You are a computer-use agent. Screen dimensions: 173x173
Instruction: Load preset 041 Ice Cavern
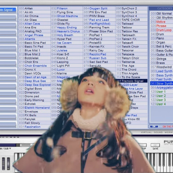(x=67, y=43)
